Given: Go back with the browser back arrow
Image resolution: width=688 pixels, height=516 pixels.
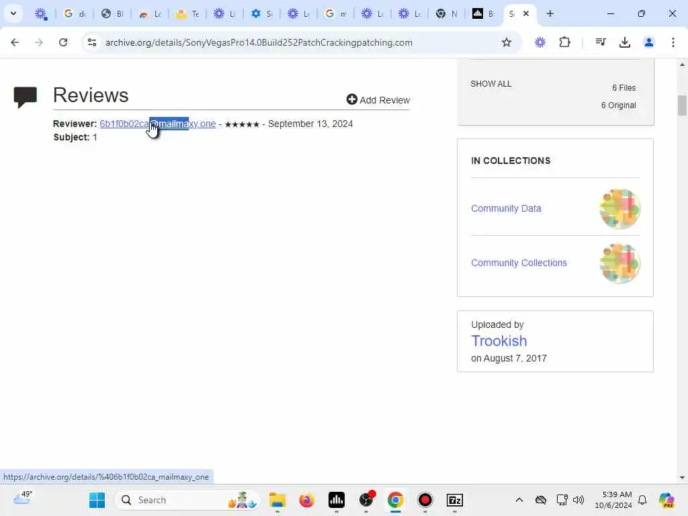Looking at the screenshot, I should click(x=15, y=42).
